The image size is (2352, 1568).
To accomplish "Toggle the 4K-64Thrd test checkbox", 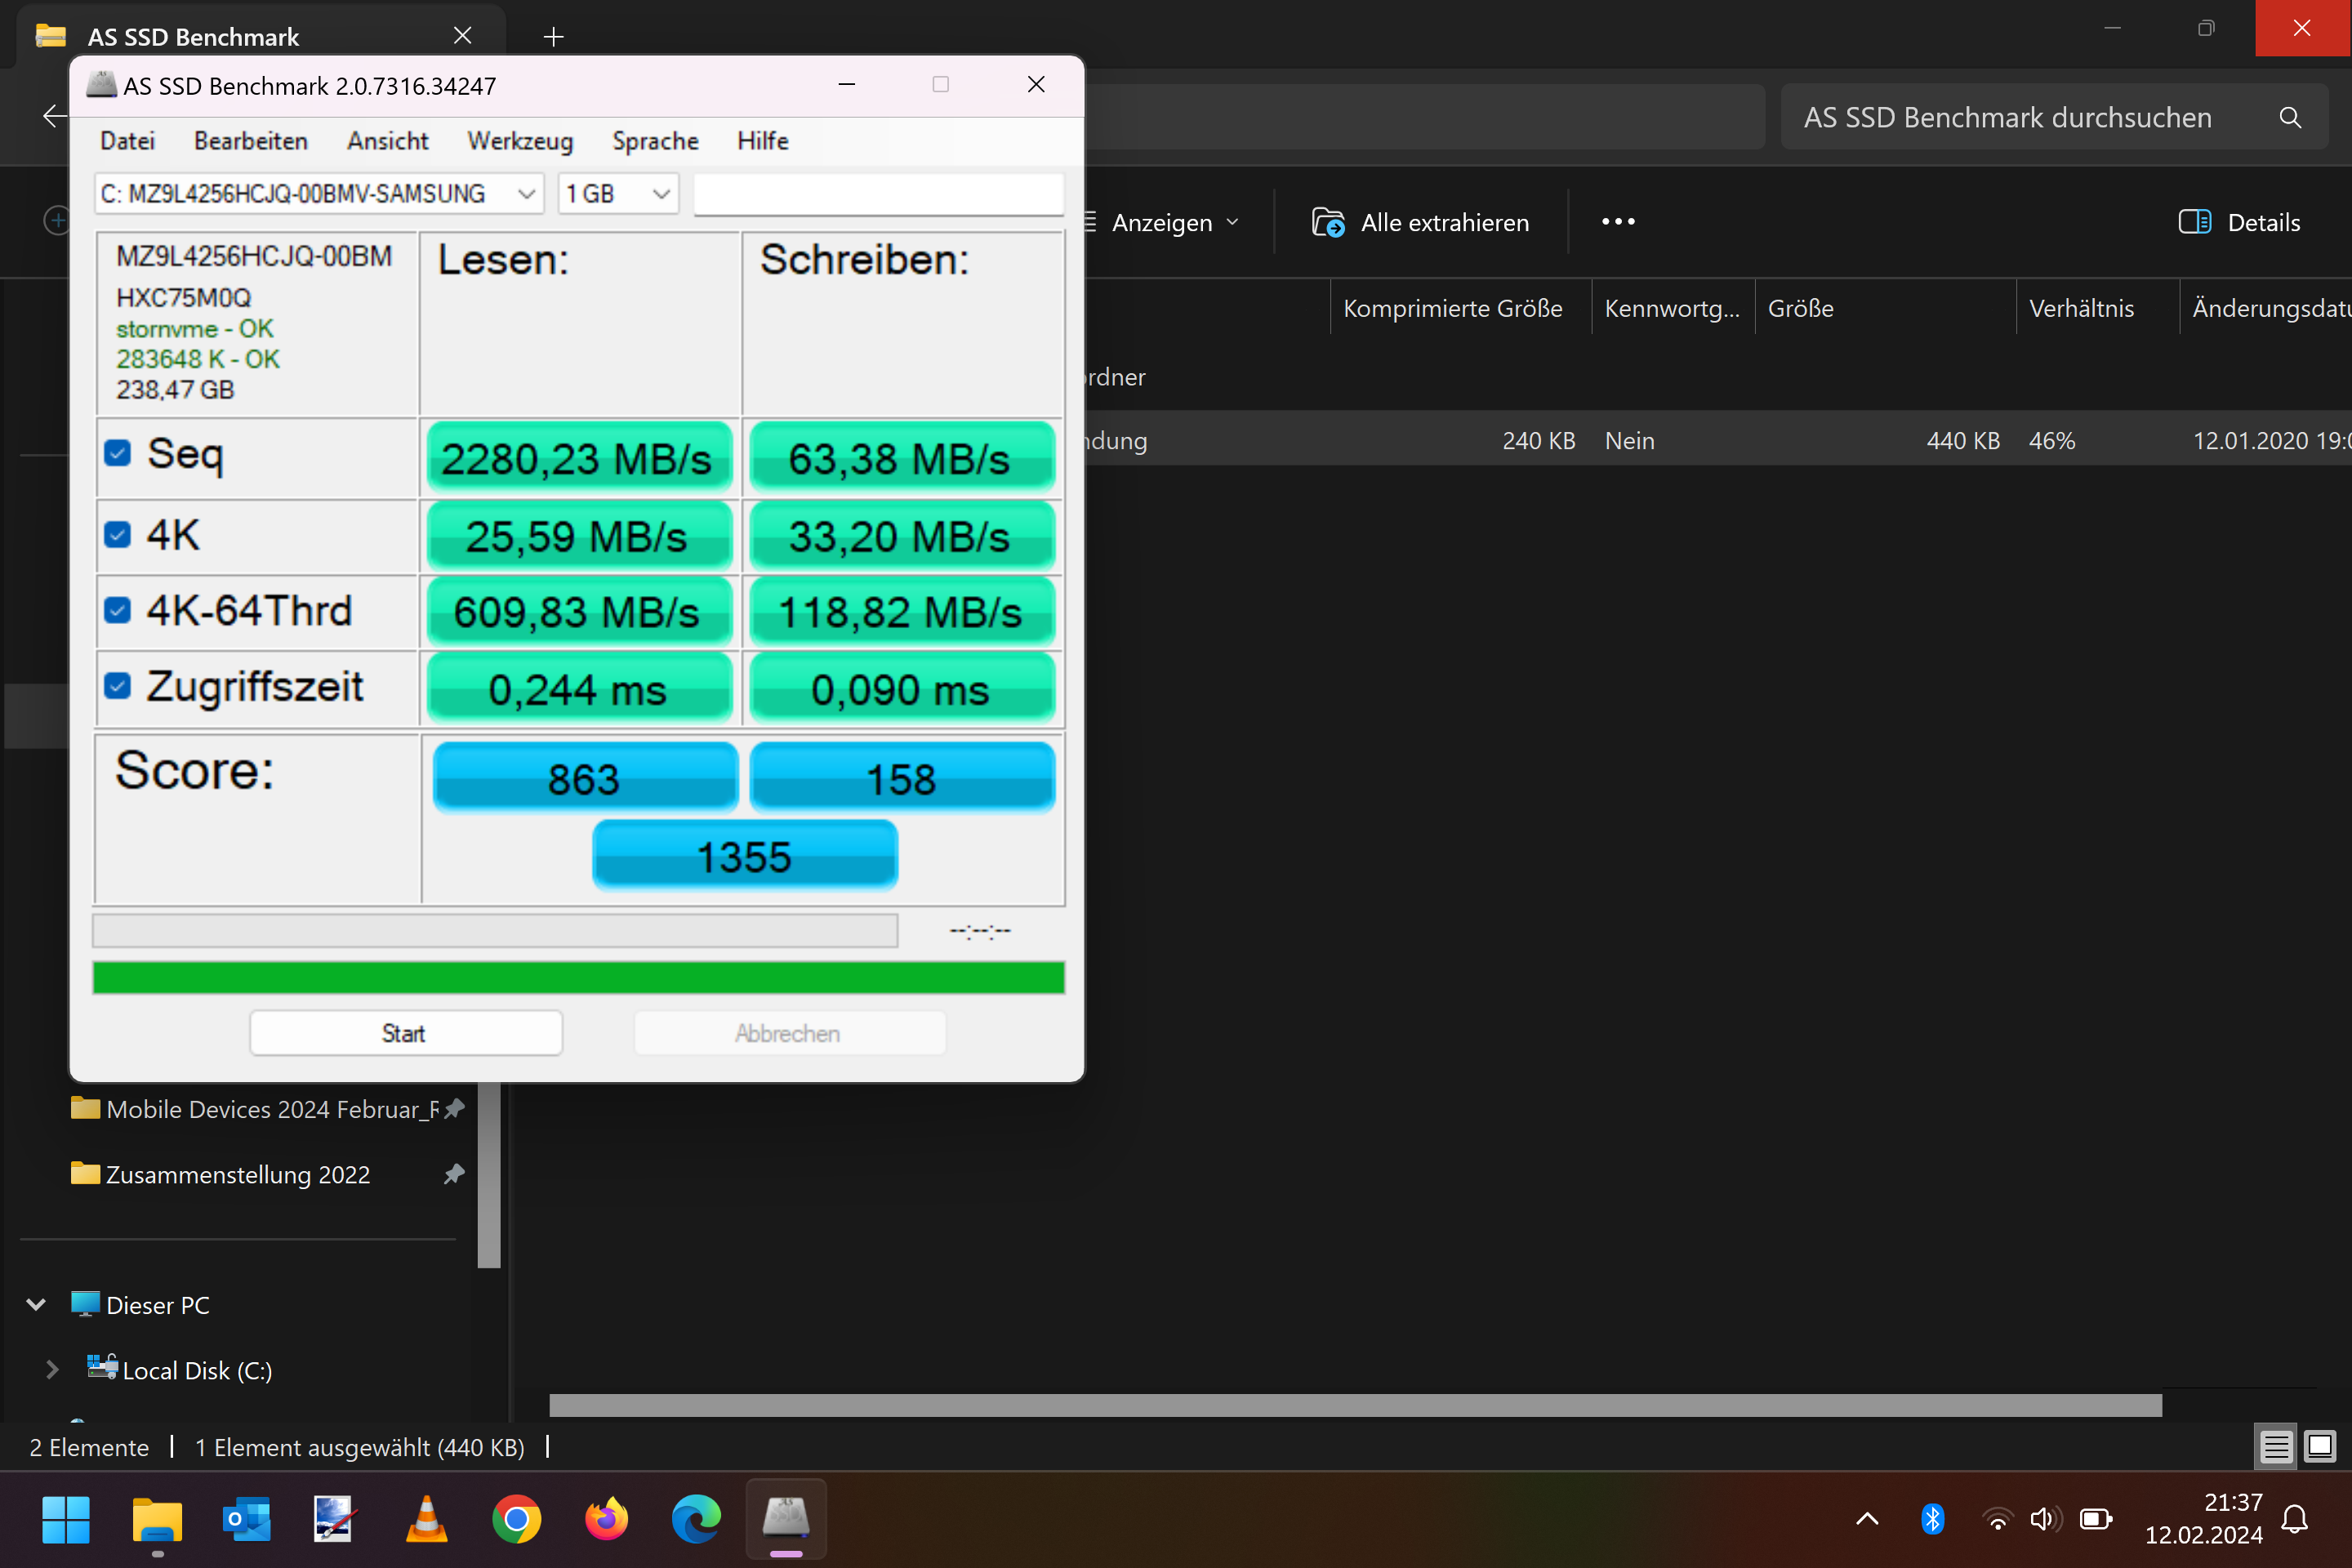I will pos(118,610).
